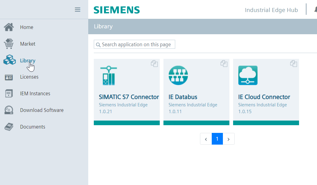
Task: Select page 1 in pagination
Action: (x=217, y=139)
